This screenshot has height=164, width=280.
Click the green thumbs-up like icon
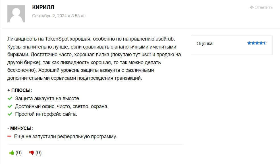coord(12,153)
